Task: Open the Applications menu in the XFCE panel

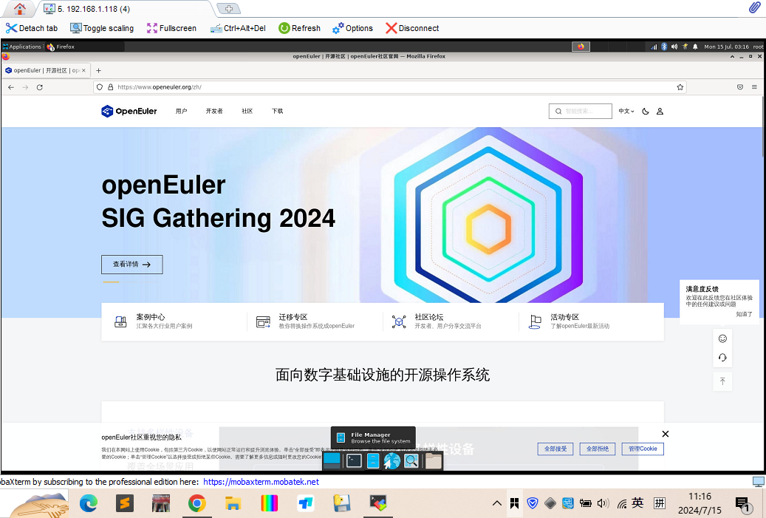Action: tap(21, 47)
